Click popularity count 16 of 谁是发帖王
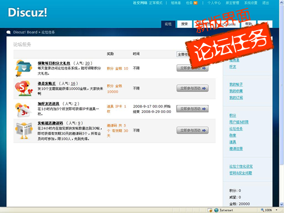The image size is (284, 213). tap(73, 83)
